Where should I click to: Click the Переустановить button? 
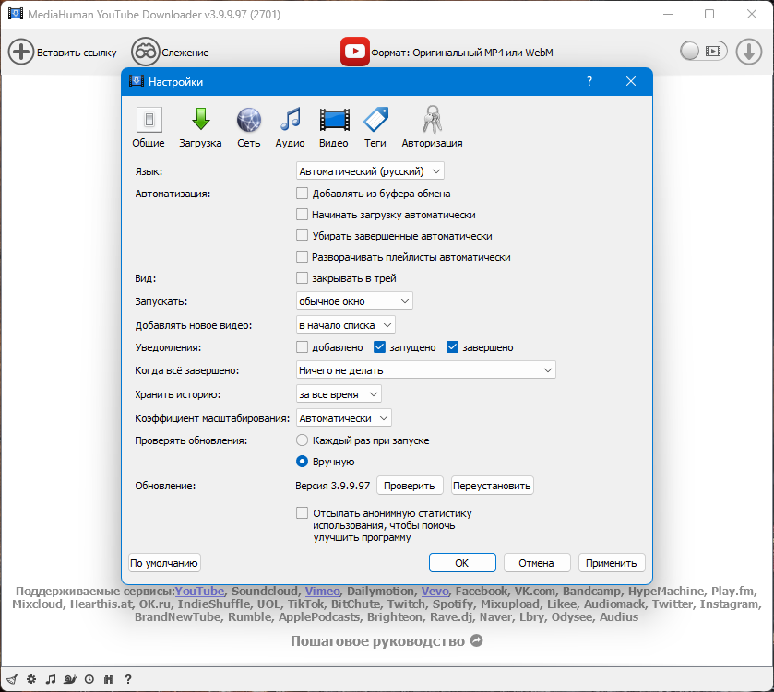tap(492, 486)
